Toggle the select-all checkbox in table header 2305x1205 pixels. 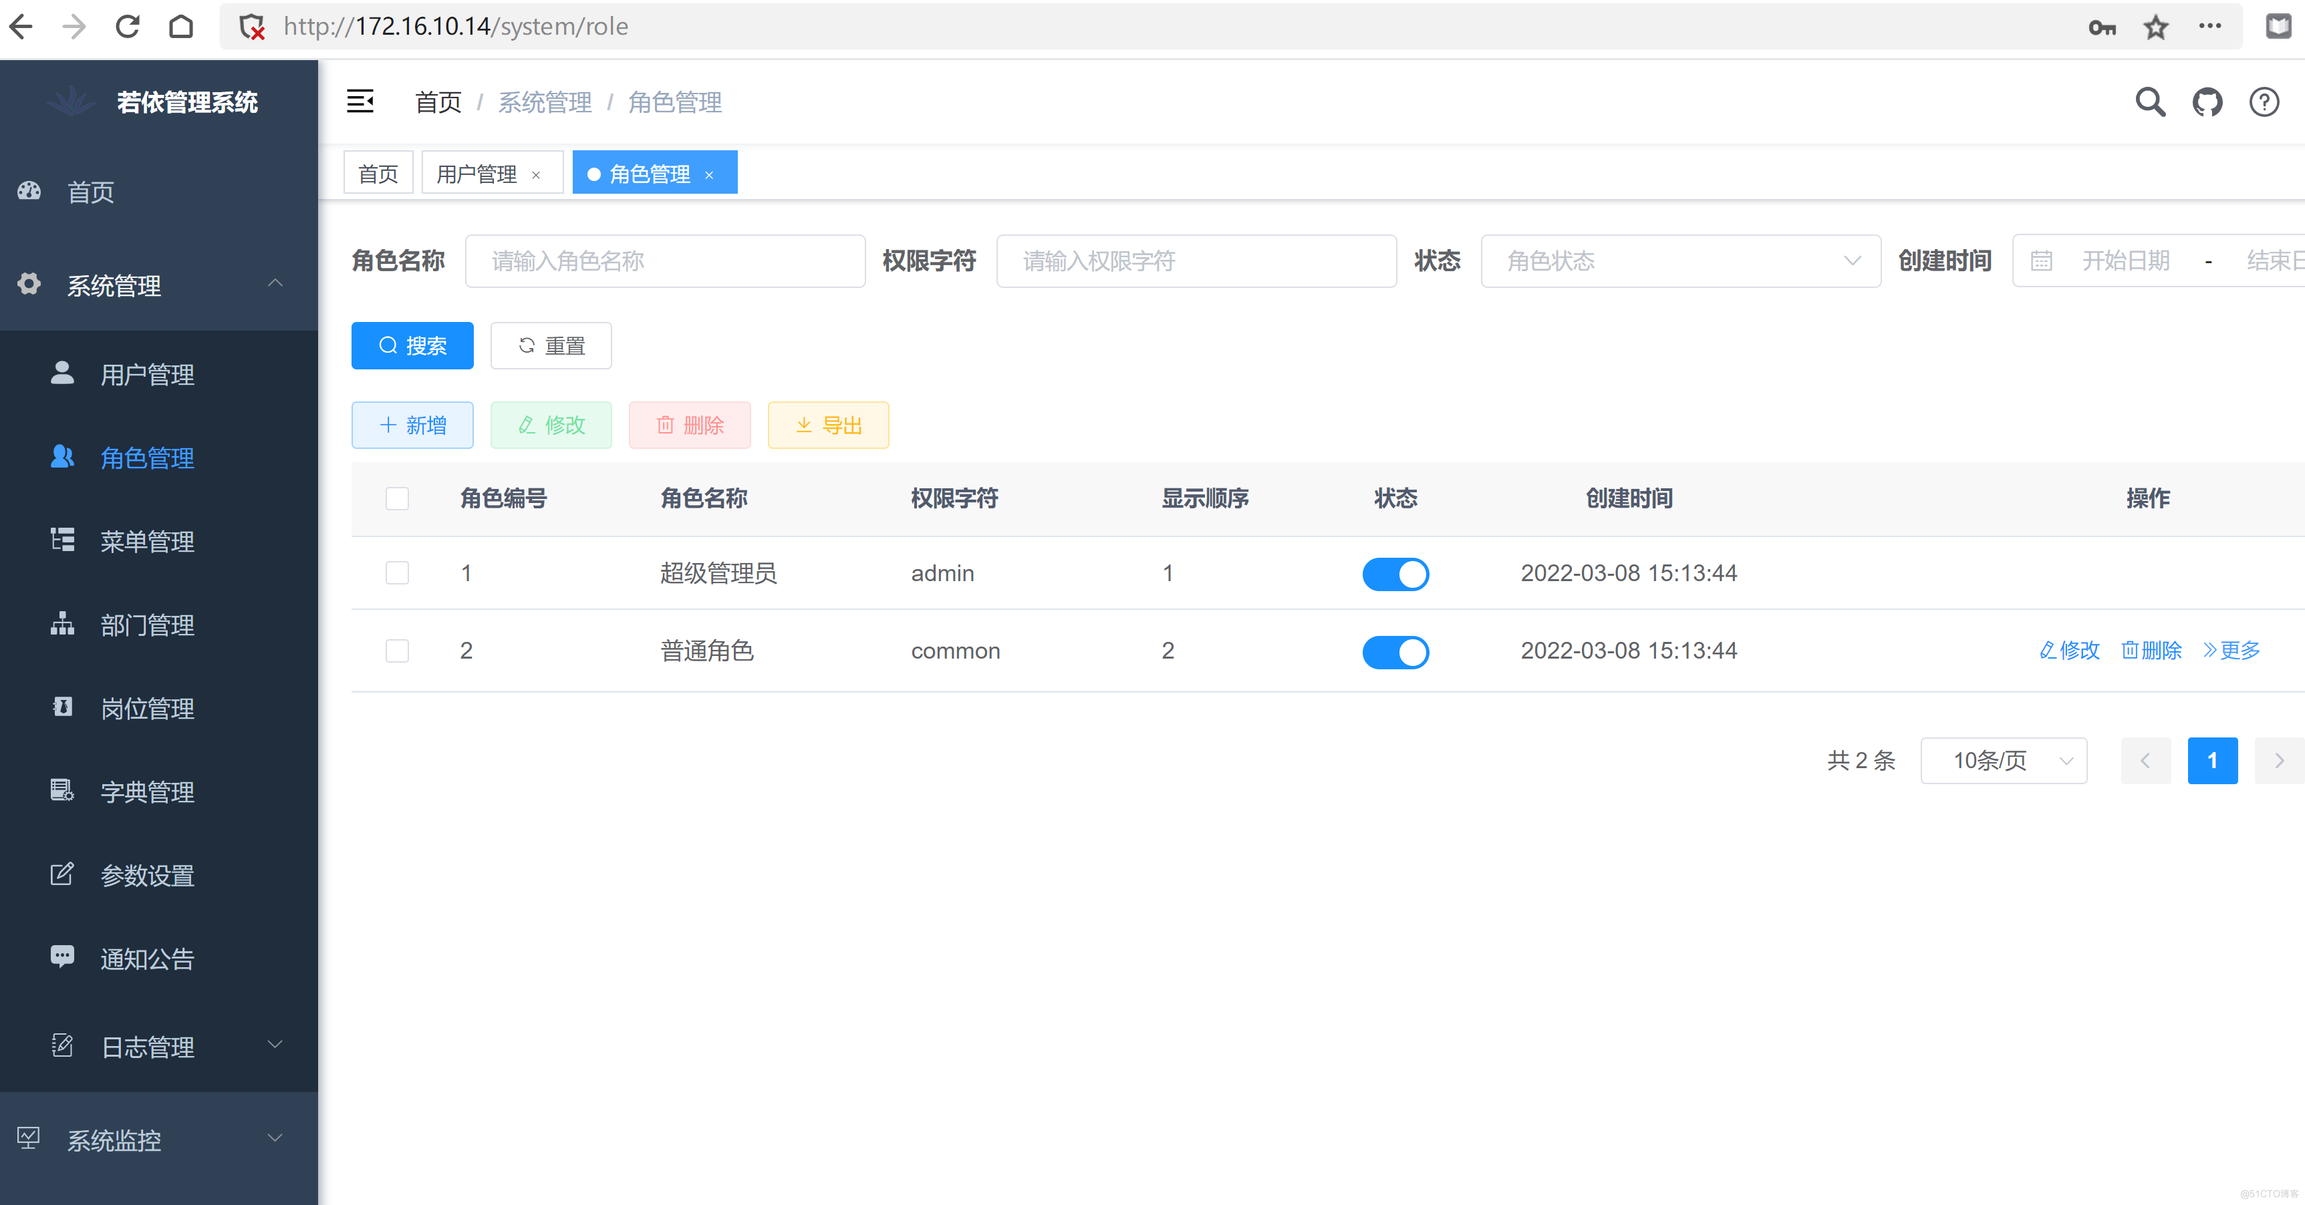point(397,498)
